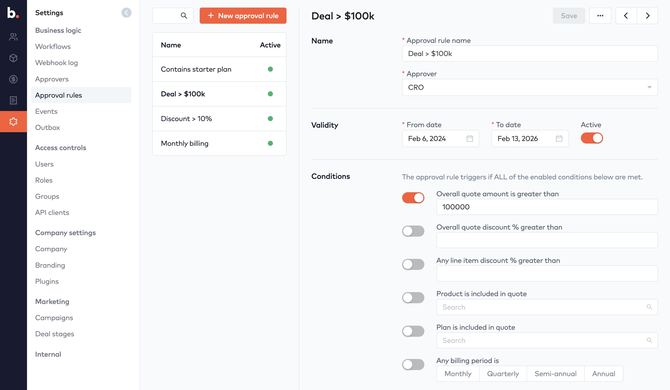
Task: Click the overall quote amount 100000 field
Action: [x=547, y=207]
